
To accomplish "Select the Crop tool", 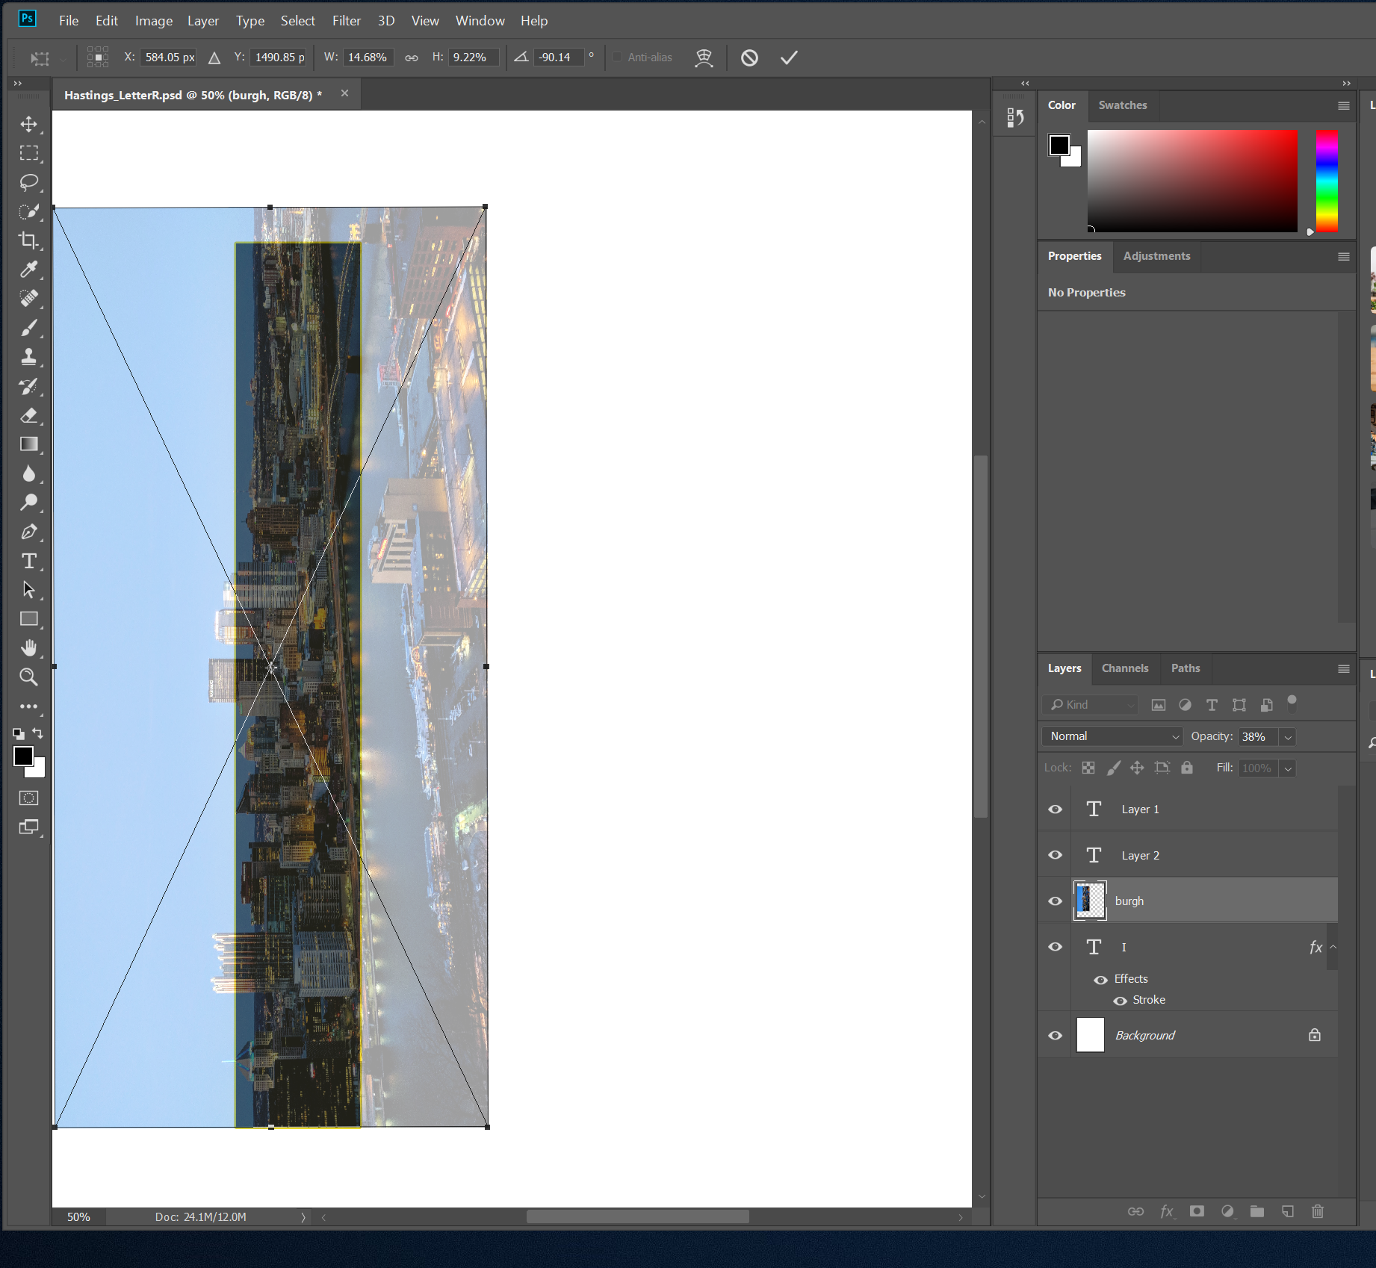I will 28,240.
